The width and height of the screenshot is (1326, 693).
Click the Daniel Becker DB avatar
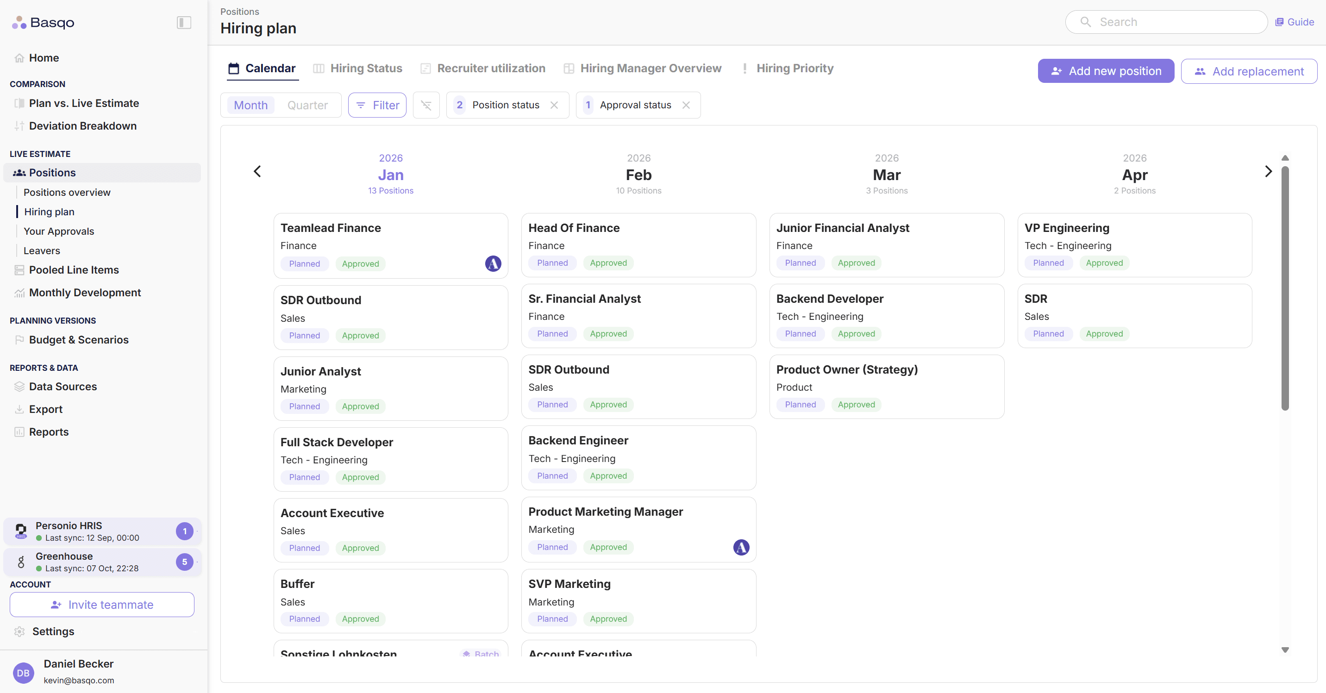pos(23,673)
